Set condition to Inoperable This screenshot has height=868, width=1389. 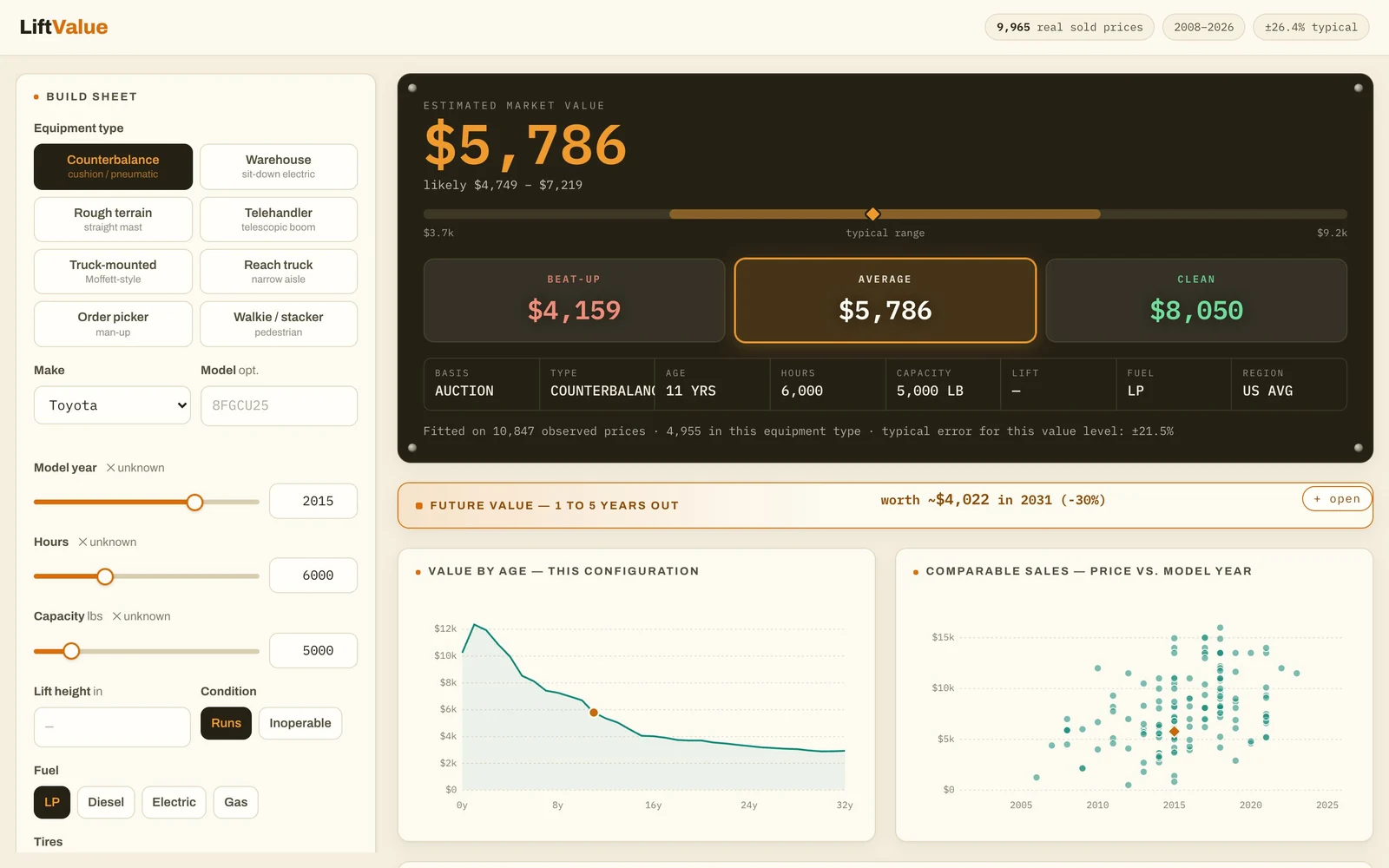(x=300, y=723)
